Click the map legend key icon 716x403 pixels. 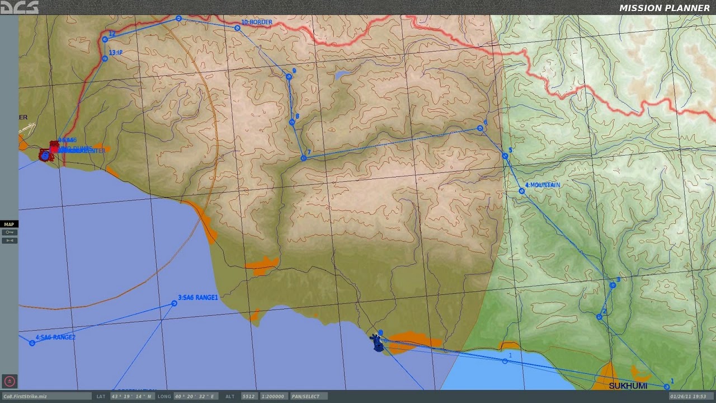(10, 232)
